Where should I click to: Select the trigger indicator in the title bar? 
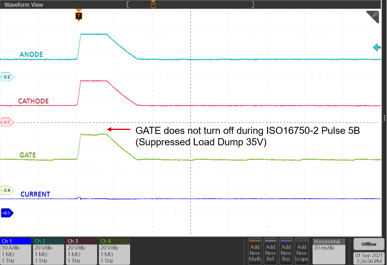coord(153,5)
